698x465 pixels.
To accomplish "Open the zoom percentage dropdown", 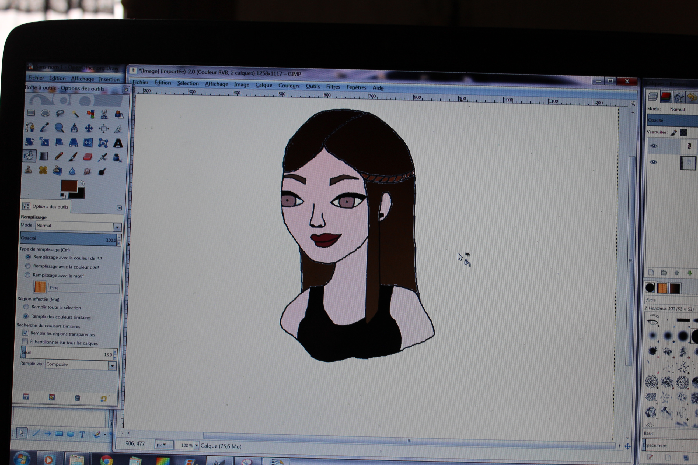I will pyautogui.click(x=197, y=445).
